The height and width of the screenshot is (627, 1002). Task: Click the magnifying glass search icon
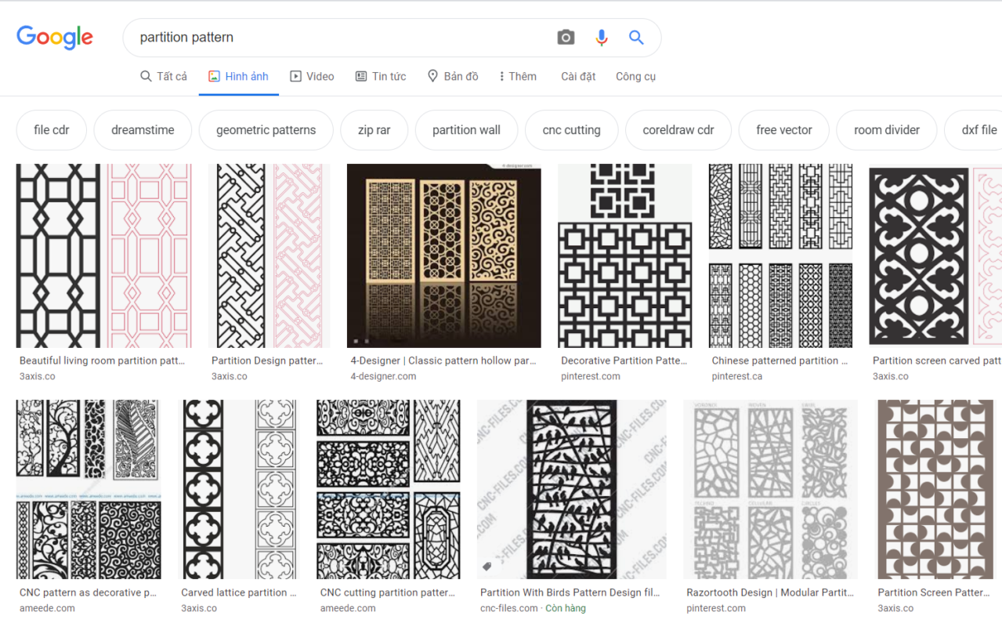[636, 37]
